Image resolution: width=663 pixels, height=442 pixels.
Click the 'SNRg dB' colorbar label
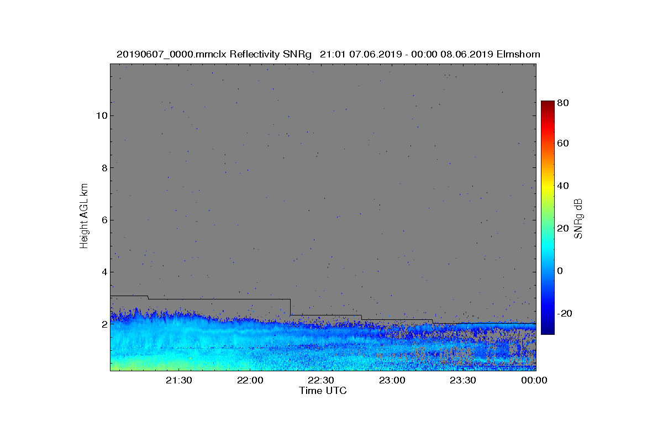tap(578, 218)
